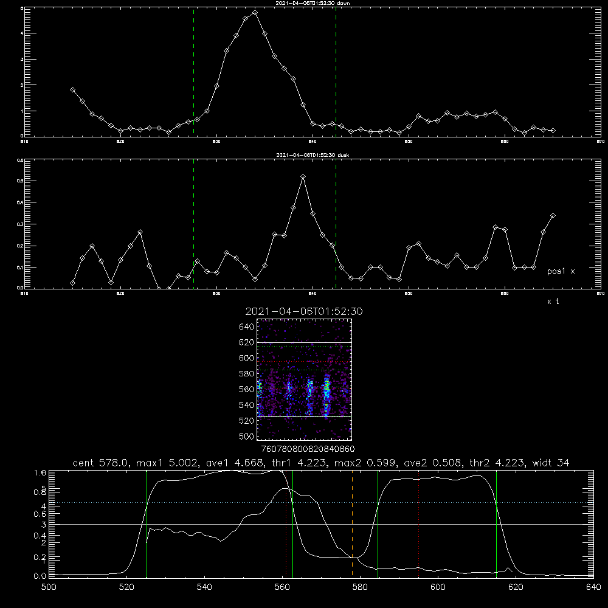Click the 640 tick label on bottom plot x-axis
The width and height of the screenshot is (608, 608).
click(593, 587)
